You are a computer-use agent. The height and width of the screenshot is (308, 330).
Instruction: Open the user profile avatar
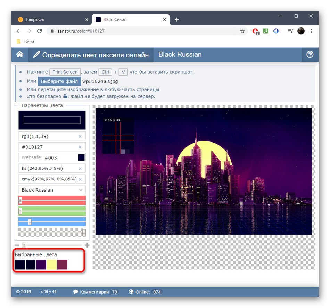[301, 31]
